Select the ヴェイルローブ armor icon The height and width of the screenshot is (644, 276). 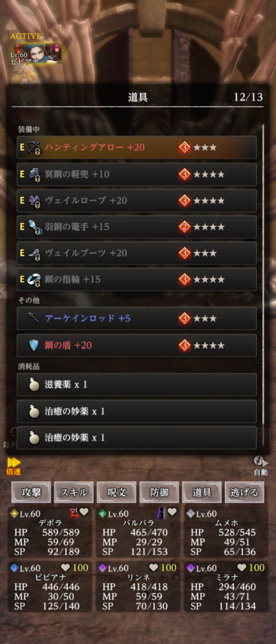click(34, 201)
